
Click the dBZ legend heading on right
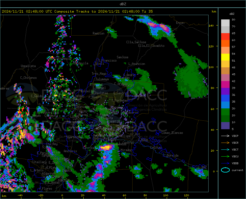pos(232,14)
